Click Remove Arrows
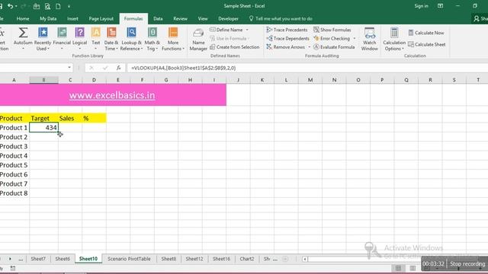Image resolution: width=488 pixels, height=274 pixels. tap(286, 47)
